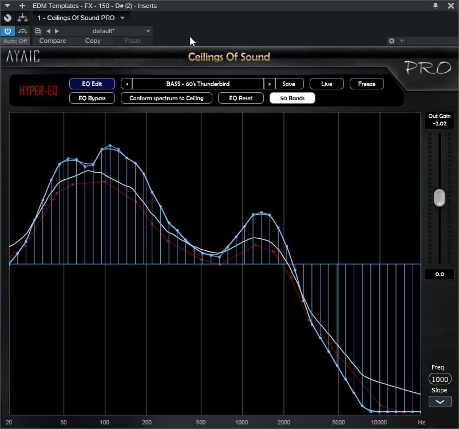Toggle EQ Bypass
Screen dimensions: 459x429
point(92,98)
